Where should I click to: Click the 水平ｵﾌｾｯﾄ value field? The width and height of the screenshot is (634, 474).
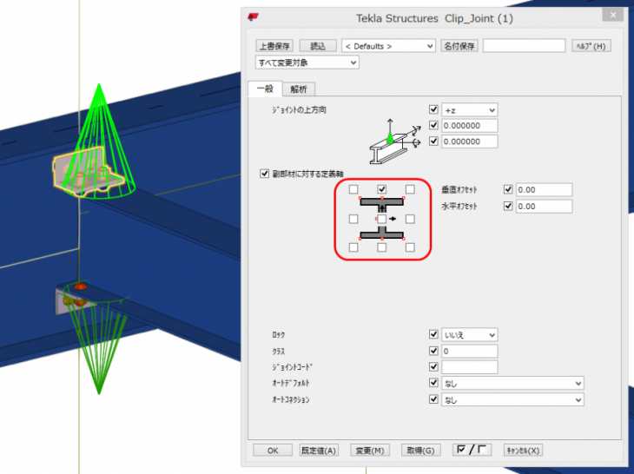click(x=545, y=207)
